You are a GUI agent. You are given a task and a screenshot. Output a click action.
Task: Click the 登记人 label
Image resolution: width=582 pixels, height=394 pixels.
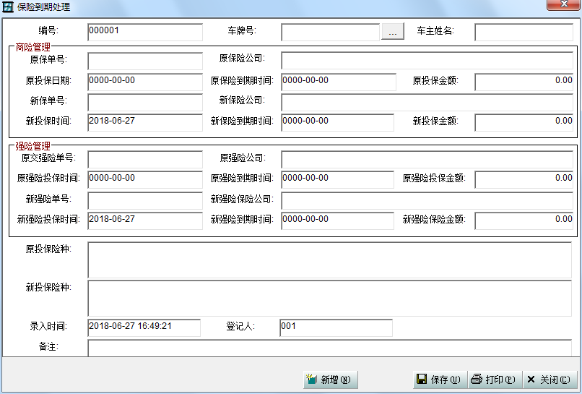[x=240, y=326]
